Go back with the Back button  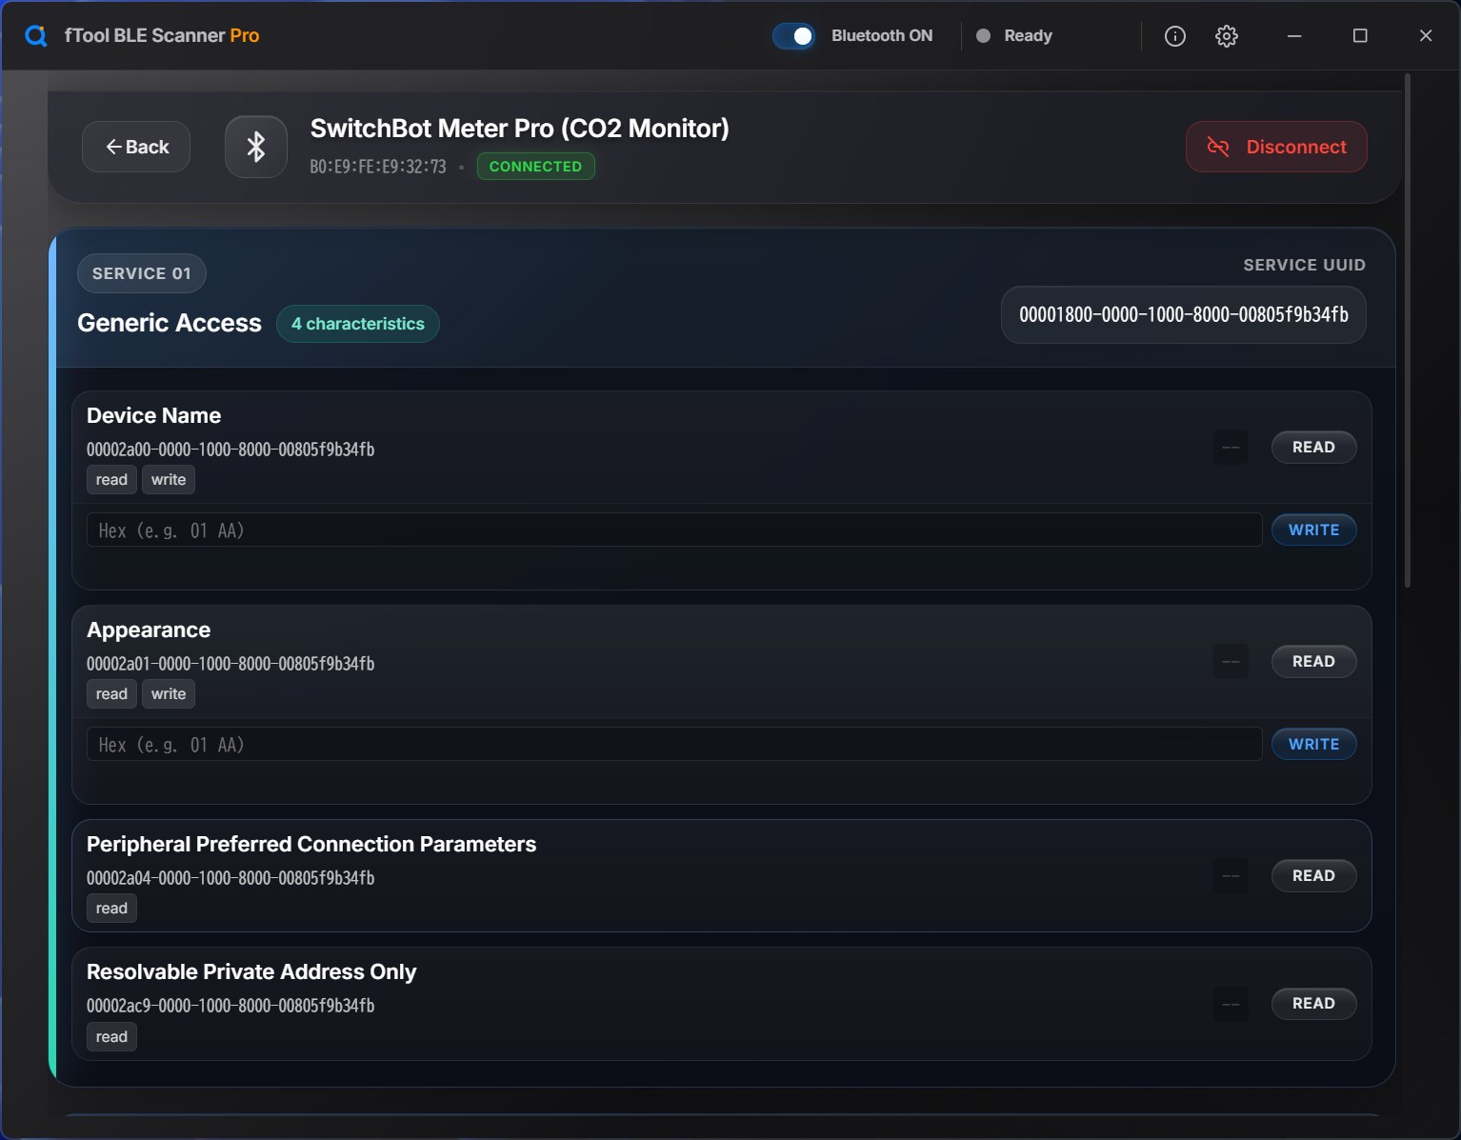coord(136,147)
